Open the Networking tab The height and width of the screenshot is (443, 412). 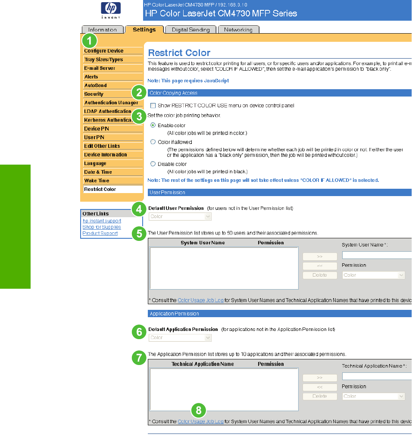pyautogui.click(x=238, y=30)
